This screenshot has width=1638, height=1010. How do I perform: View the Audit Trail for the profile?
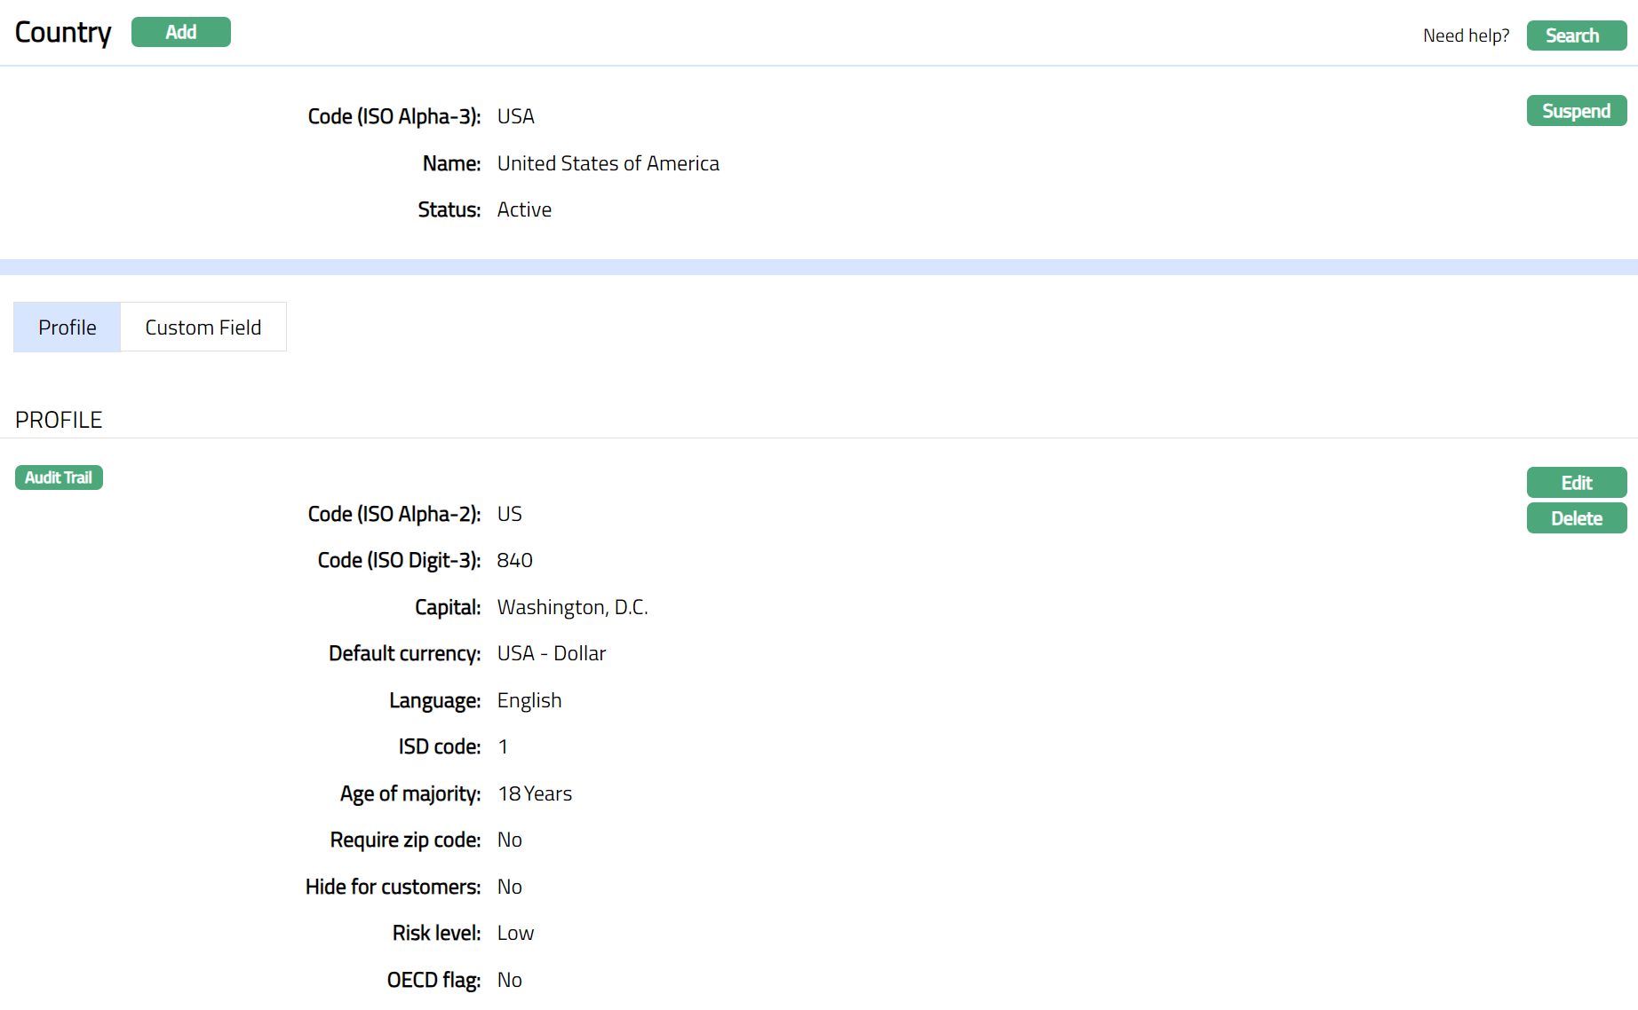click(59, 477)
